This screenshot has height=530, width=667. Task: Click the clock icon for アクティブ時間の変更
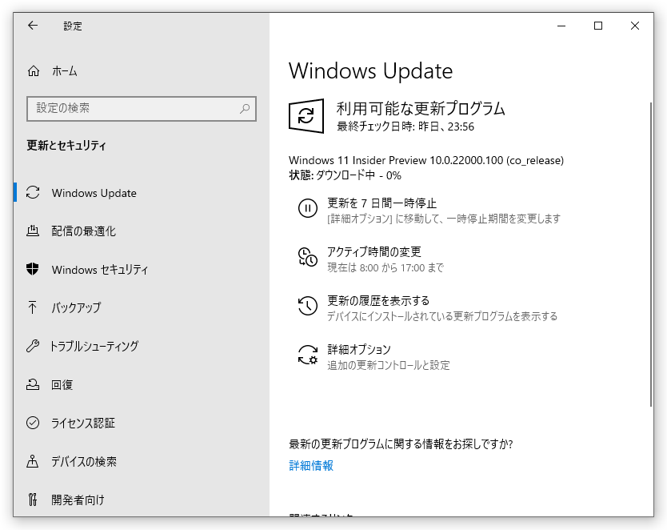click(308, 257)
